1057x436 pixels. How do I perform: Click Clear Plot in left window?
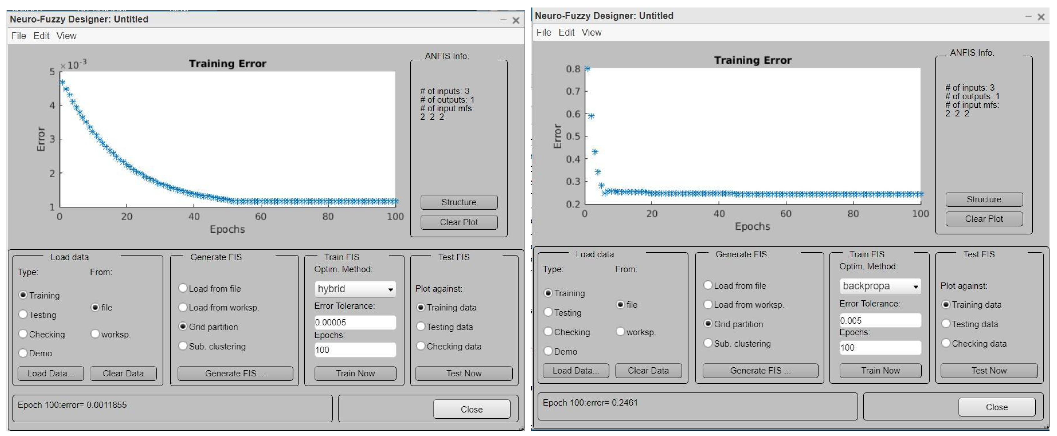(458, 222)
